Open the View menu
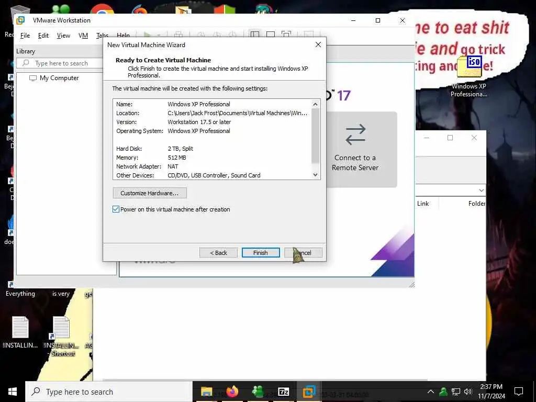The image size is (536, 402). 63,36
